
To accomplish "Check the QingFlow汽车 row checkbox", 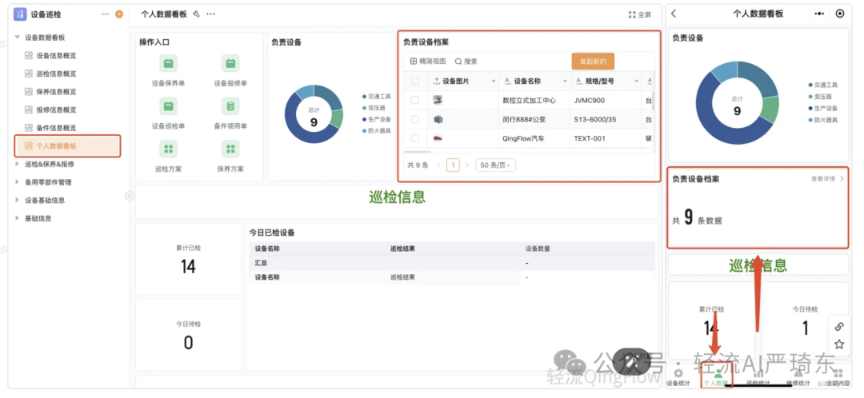I will (x=415, y=138).
